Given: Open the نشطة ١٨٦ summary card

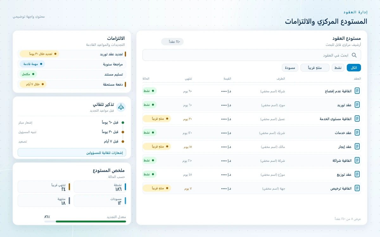Looking at the screenshot, I should 100,187.
